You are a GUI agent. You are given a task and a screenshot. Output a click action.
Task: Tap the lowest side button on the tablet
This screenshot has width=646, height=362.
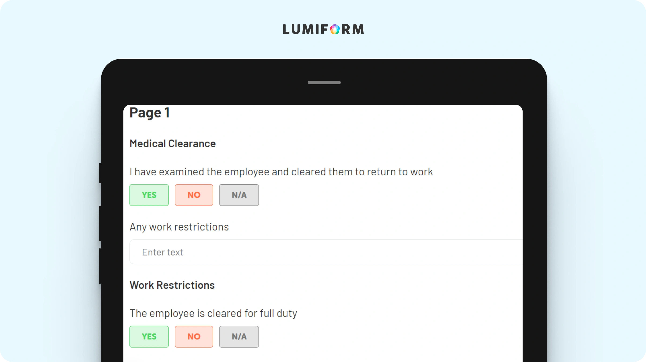click(100, 266)
